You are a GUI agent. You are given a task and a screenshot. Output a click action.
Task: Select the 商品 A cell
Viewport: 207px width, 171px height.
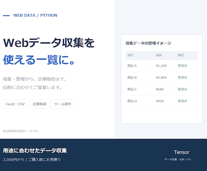click(x=132, y=66)
